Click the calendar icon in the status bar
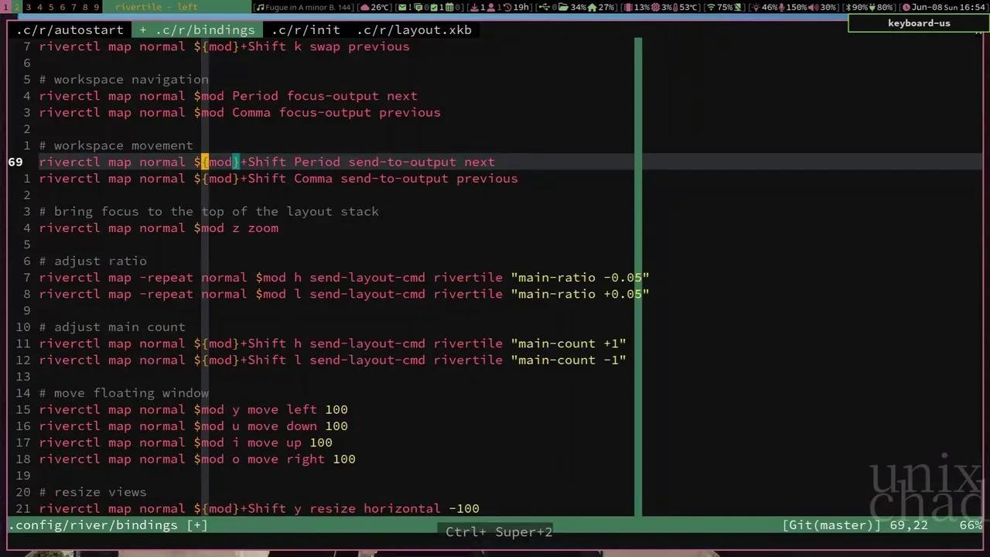The height and width of the screenshot is (557, 990). [449, 7]
